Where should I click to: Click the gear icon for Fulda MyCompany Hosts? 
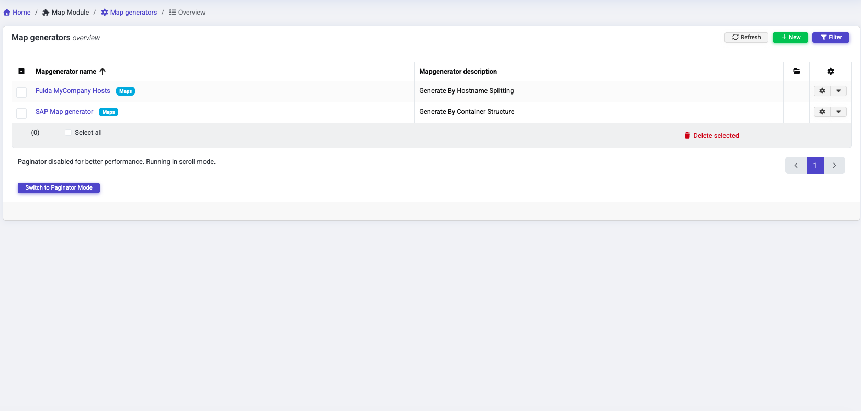click(x=822, y=91)
